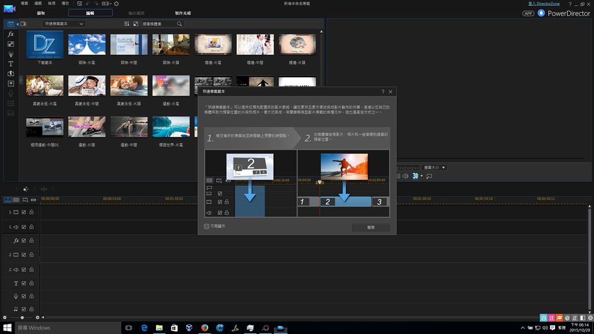Viewport: 594px width, 334px height.
Task: Select the Europe Trip 2017 template thumbnail
Action: [x=129, y=45]
